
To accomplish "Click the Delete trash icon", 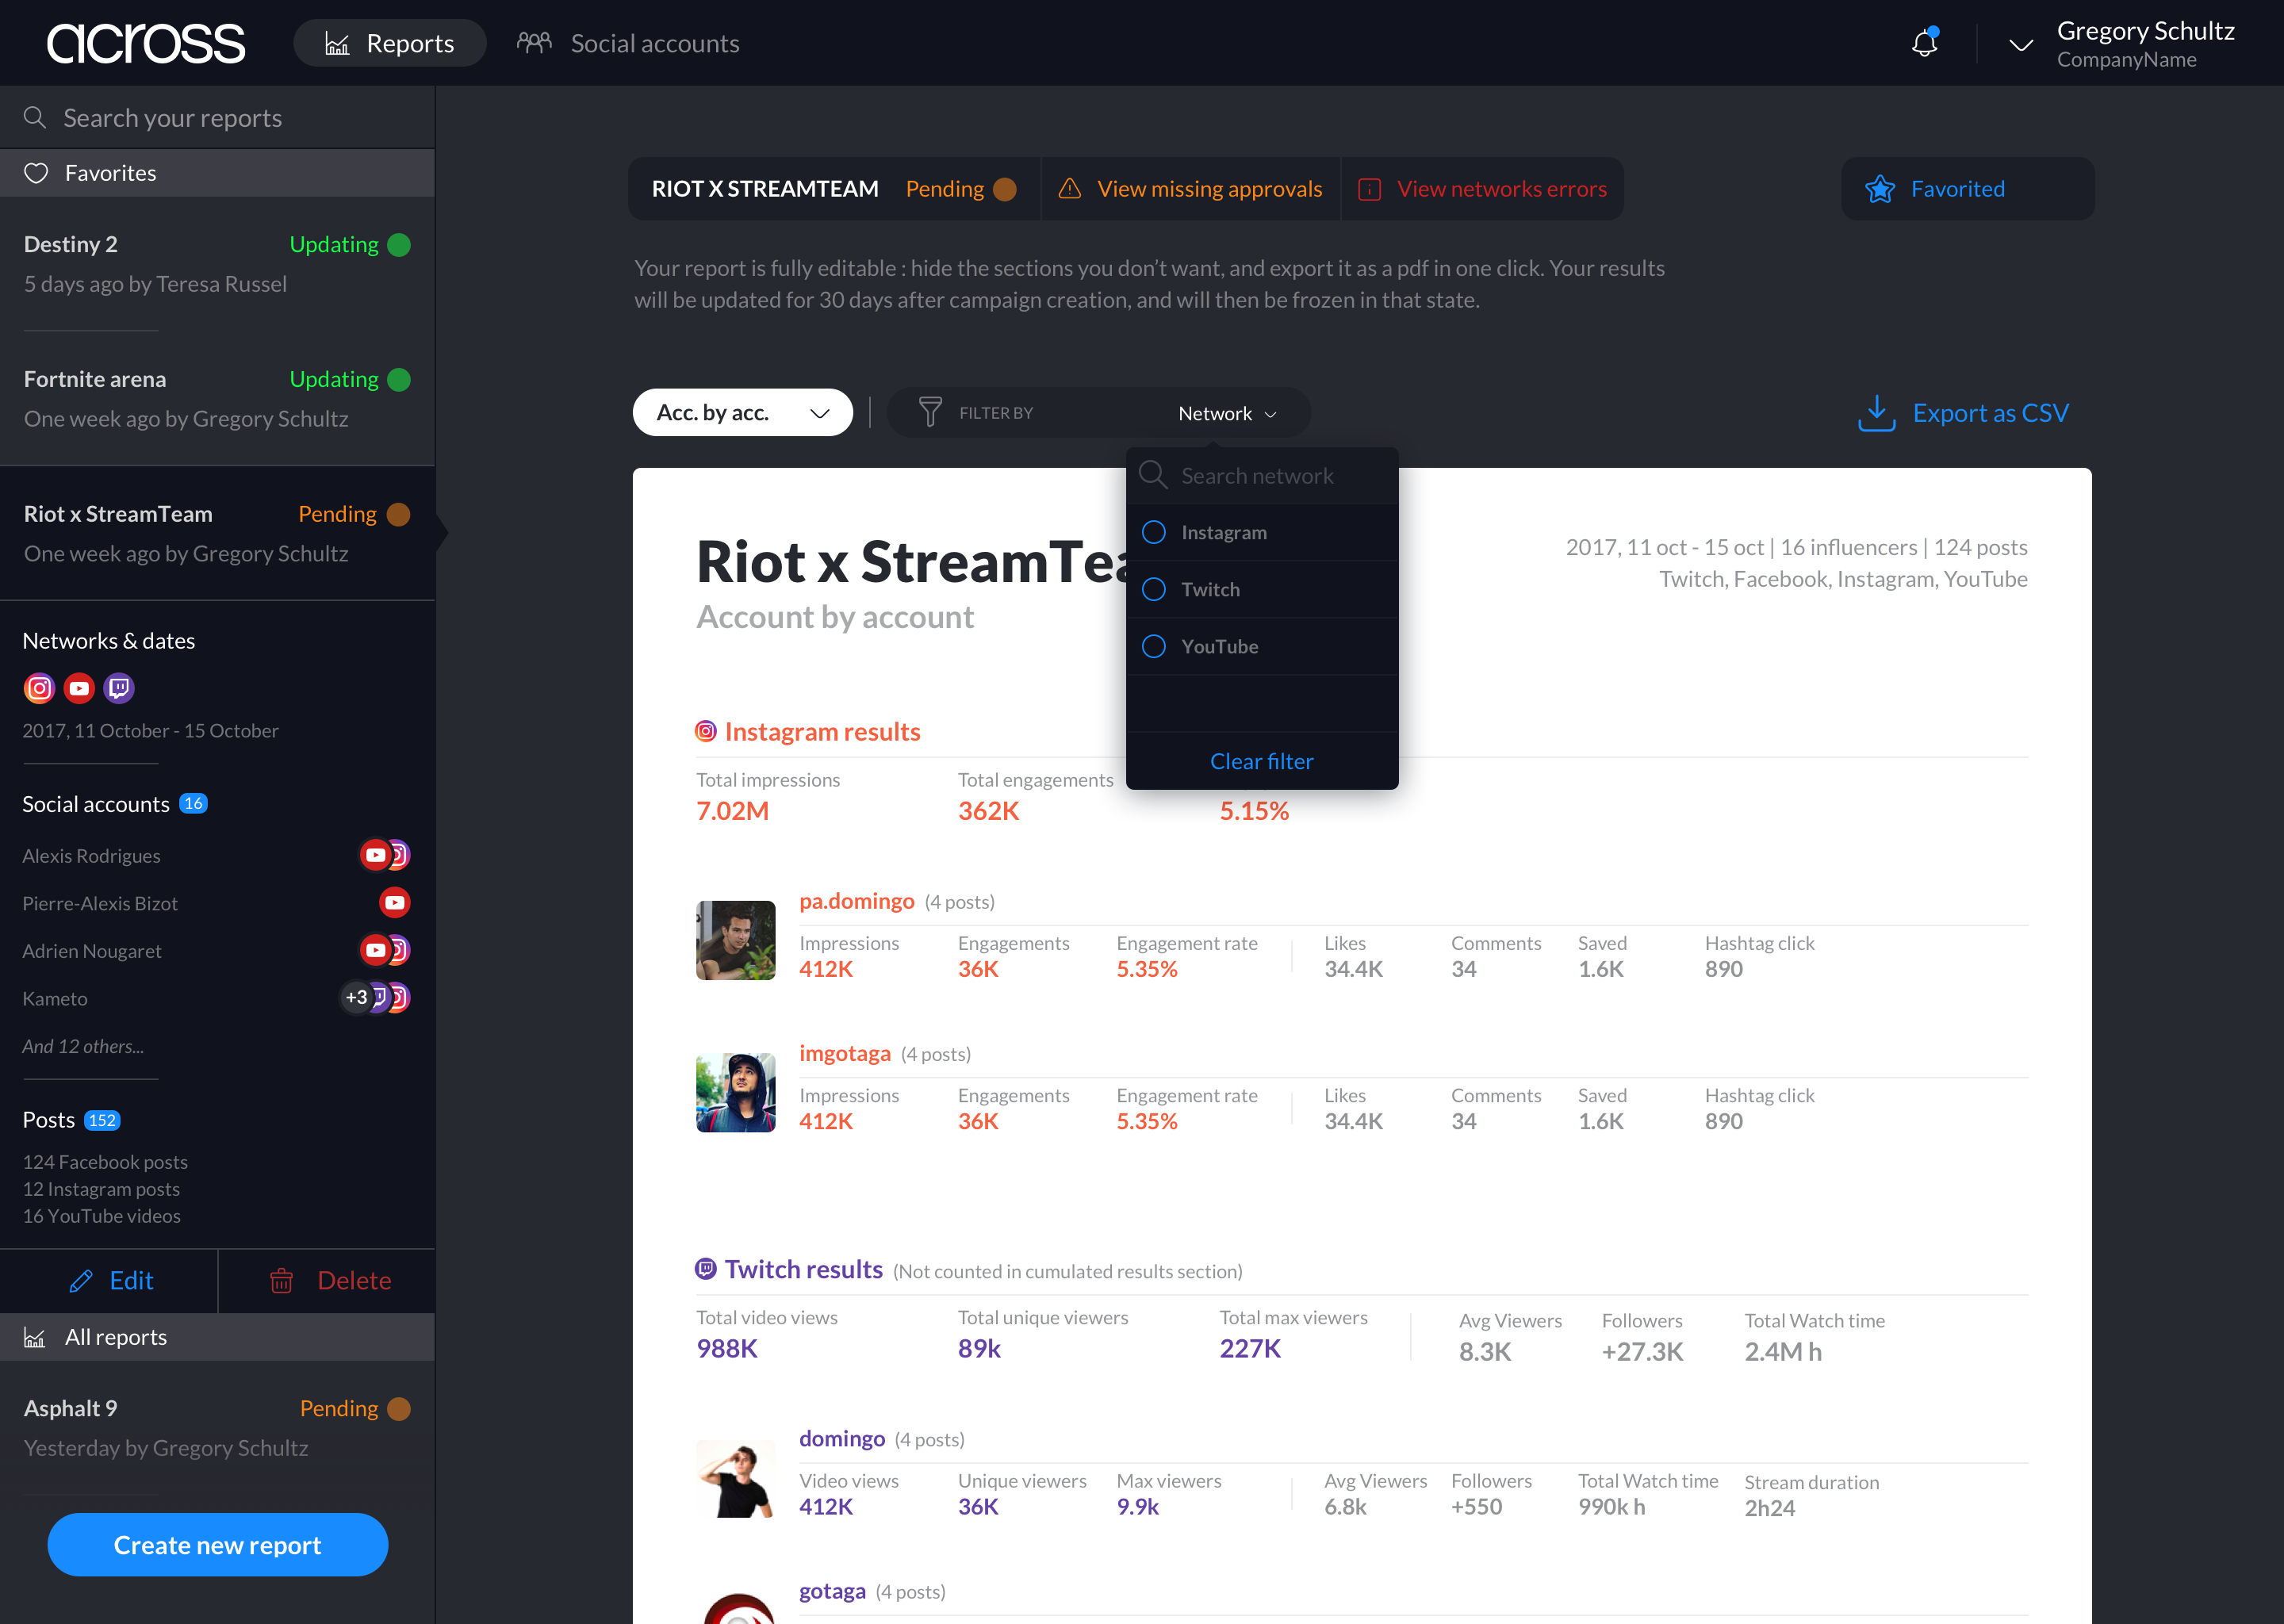I will (282, 1281).
